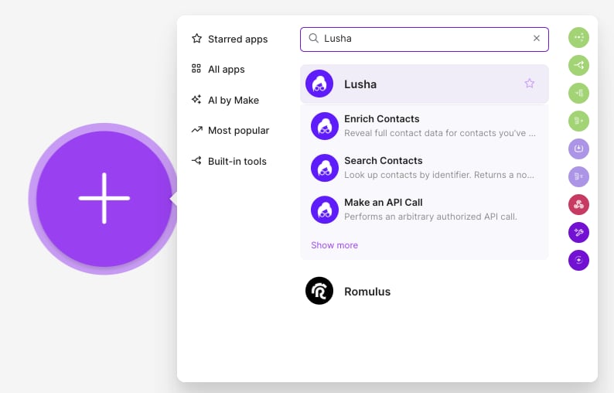Click the green Router shortcut icon
614x393 pixels.
[578, 66]
